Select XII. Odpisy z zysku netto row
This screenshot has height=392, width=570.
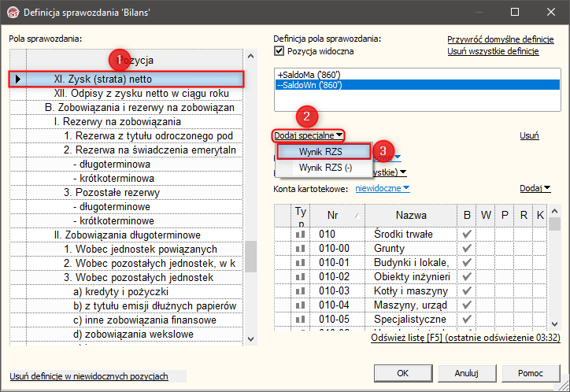pyautogui.click(x=126, y=94)
